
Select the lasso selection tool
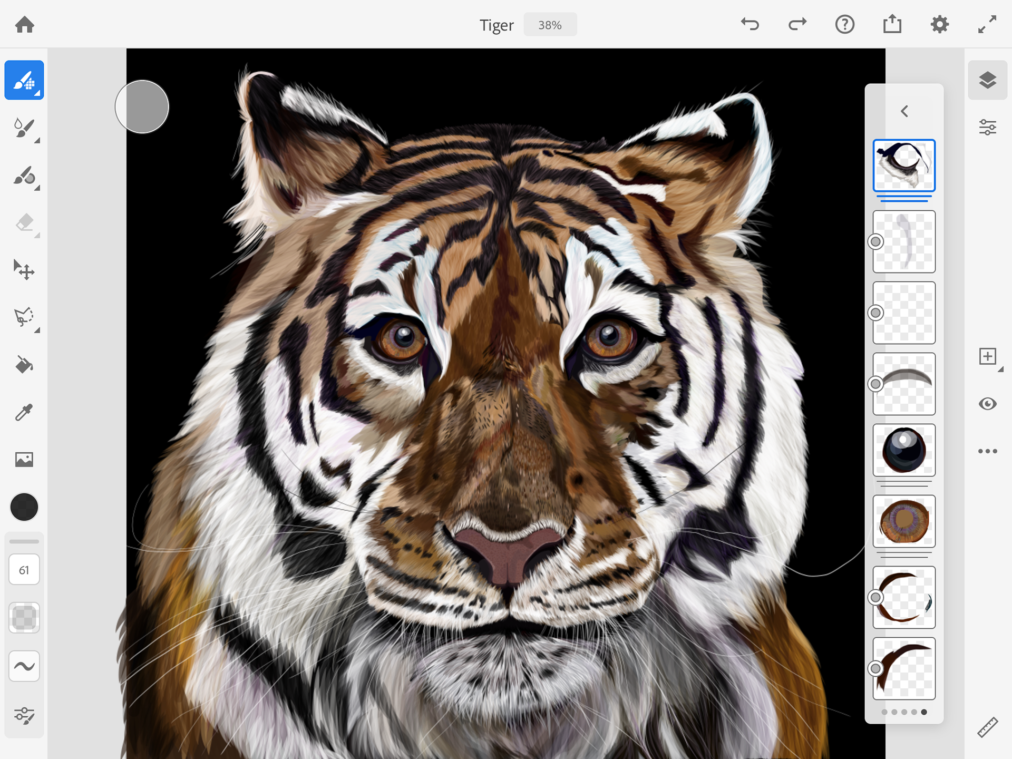pos(24,317)
